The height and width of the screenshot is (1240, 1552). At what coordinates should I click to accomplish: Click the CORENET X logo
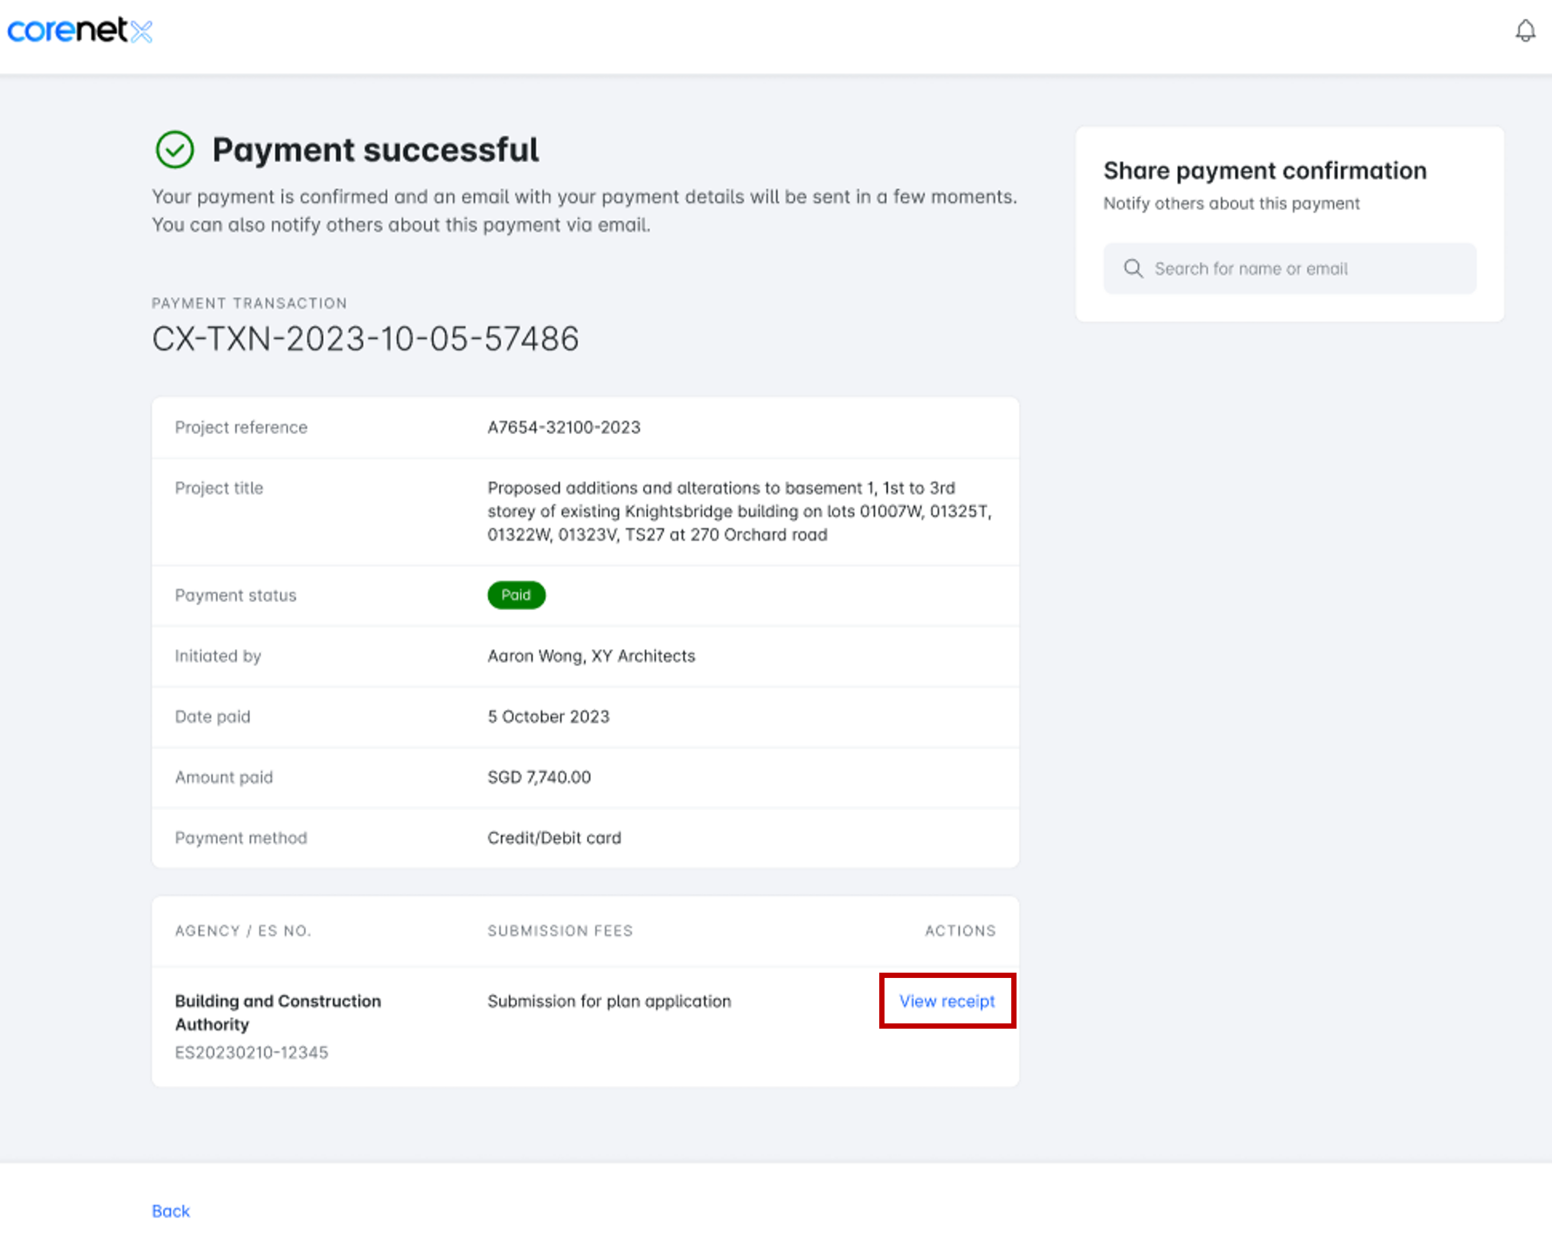80,30
